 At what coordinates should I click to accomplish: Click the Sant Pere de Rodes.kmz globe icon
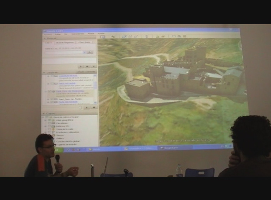pyautogui.click(x=54, y=92)
